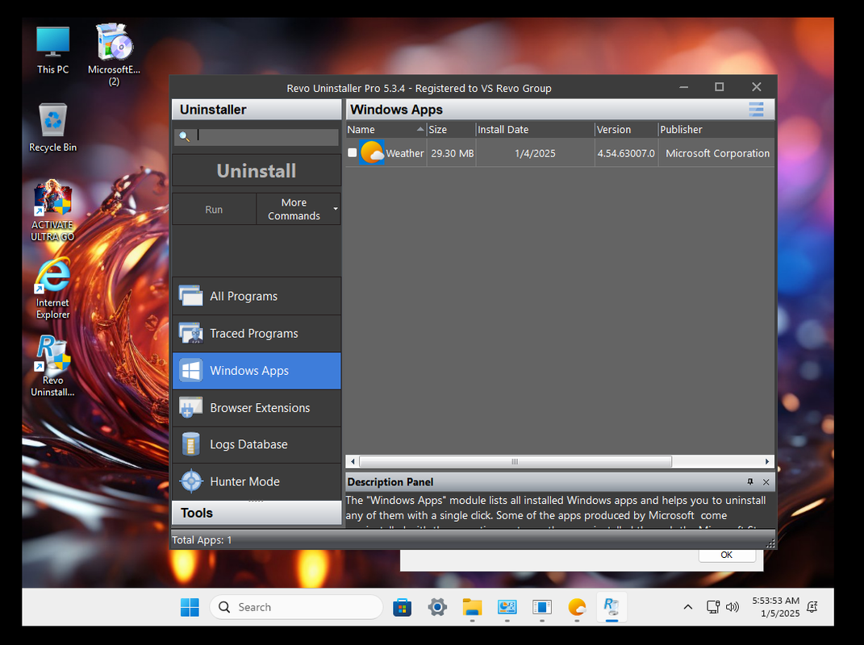
Task: Switch to All Programs module
Action: coord(257,296)
